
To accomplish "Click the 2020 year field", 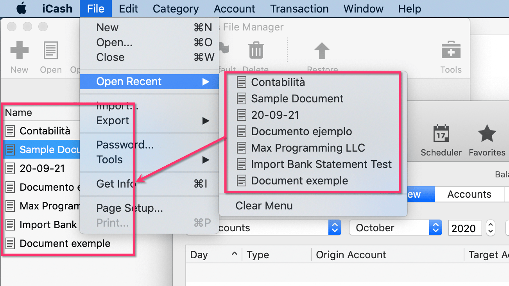I will click(x=465, y=228).
